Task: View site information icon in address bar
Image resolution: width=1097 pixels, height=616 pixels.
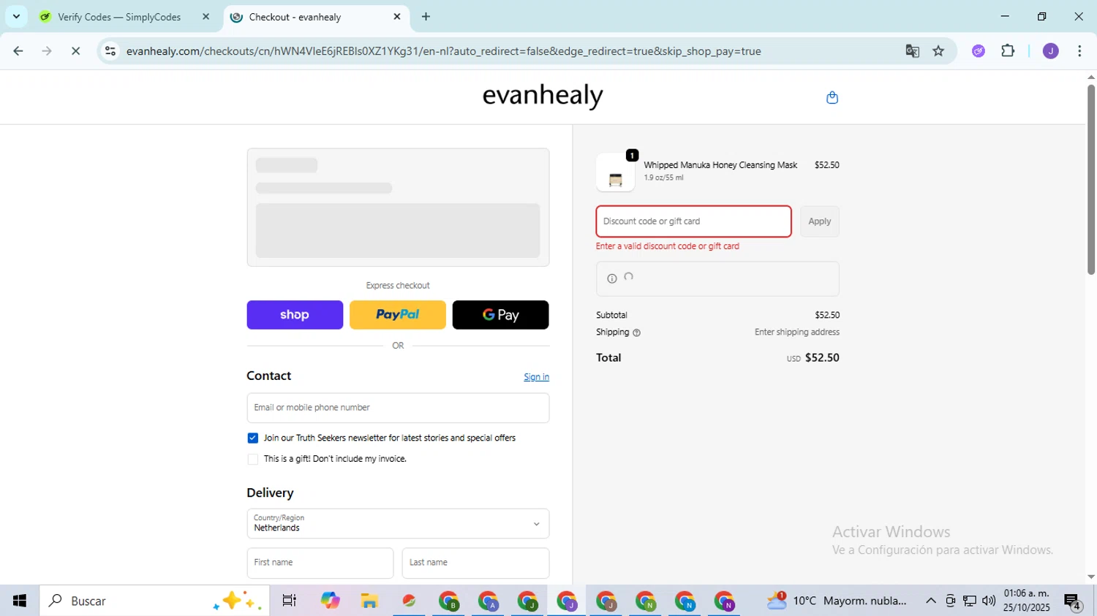Action: tap(110, 51)
